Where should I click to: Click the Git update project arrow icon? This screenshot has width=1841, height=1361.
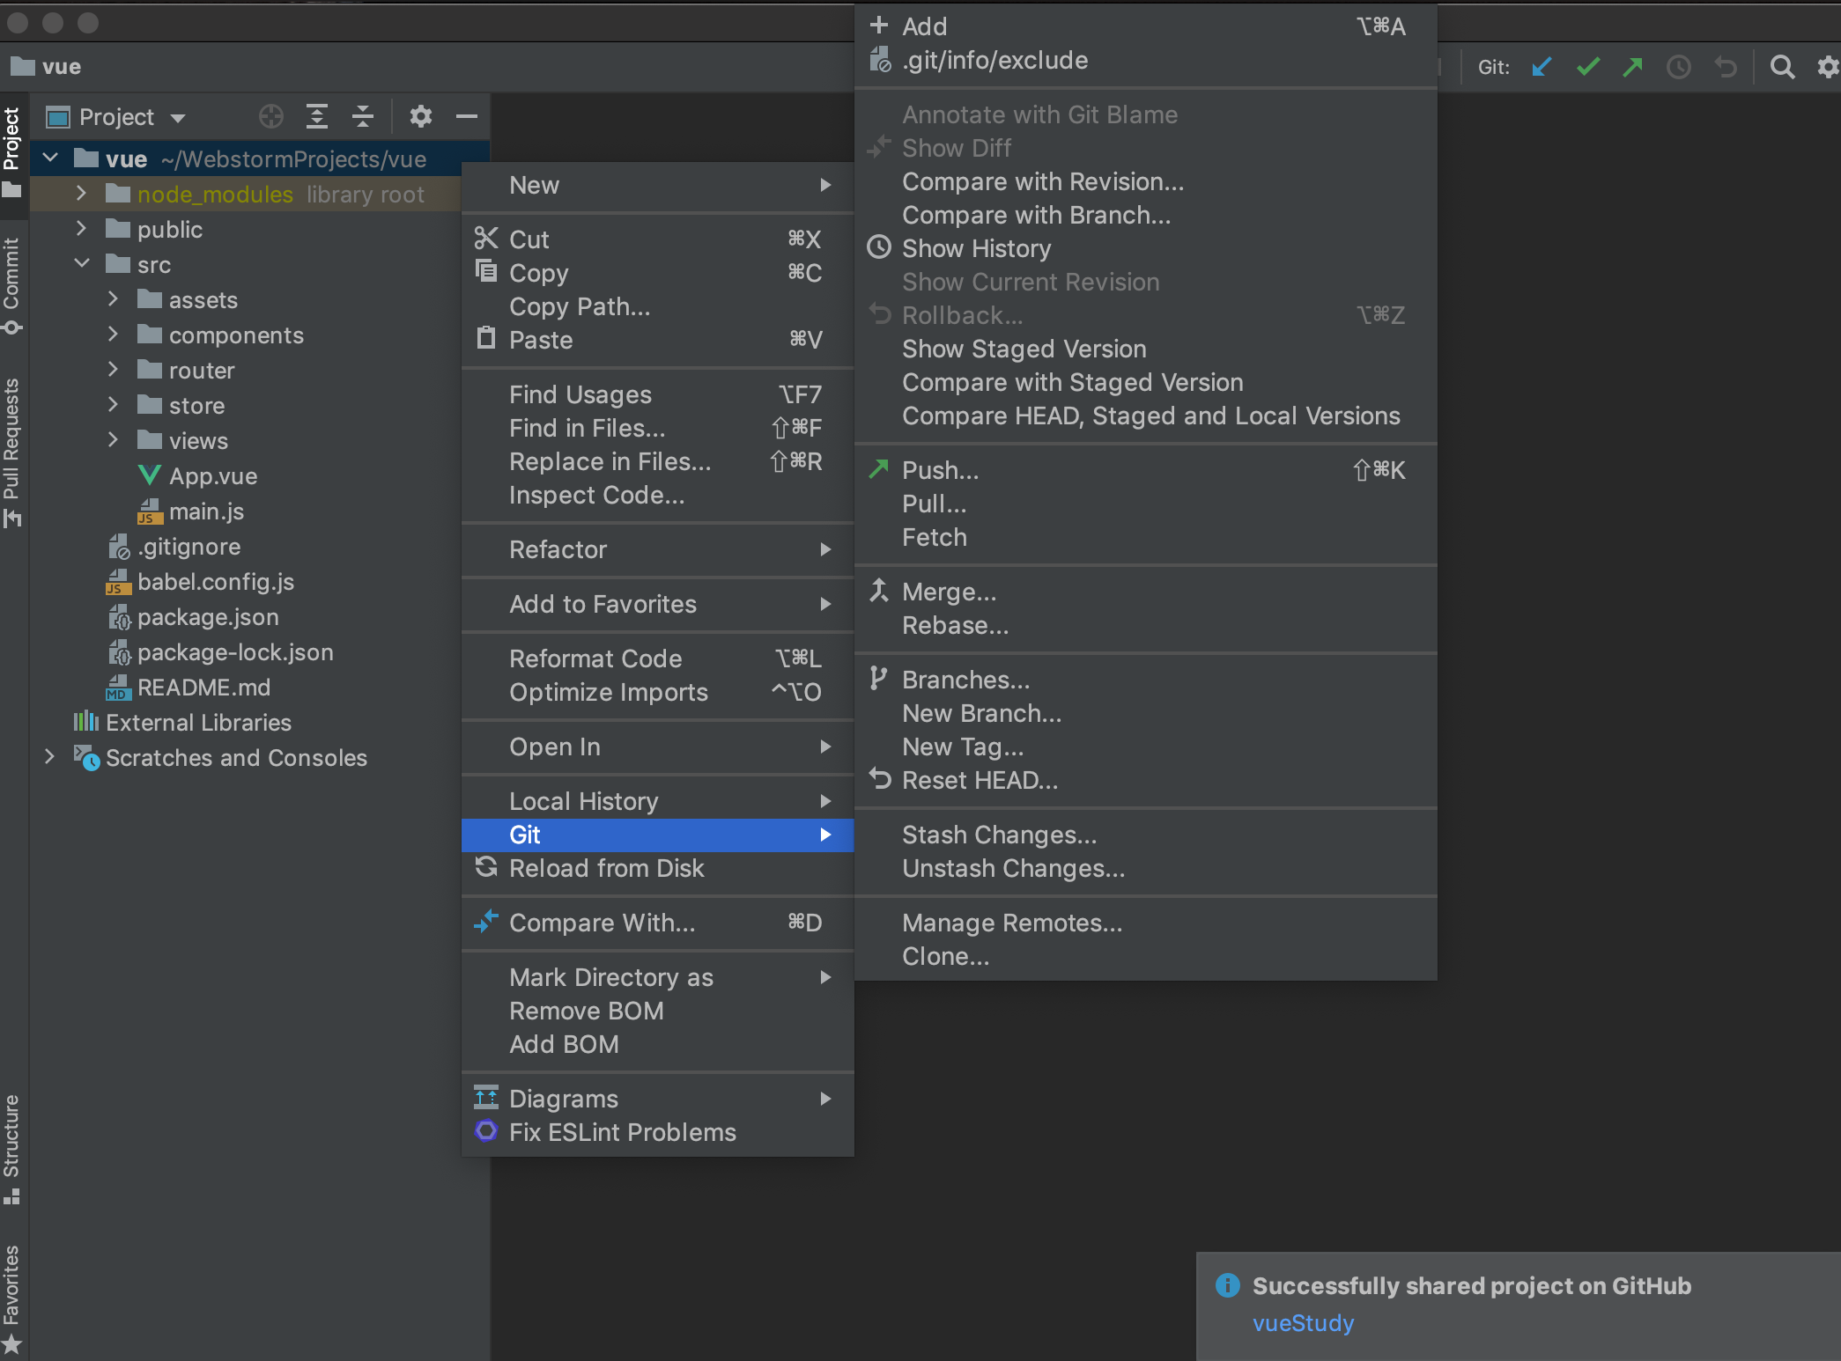[1541, 67]
